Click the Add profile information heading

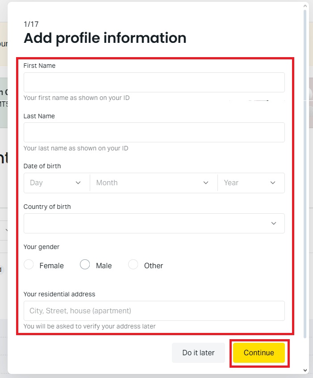(105, 38)
